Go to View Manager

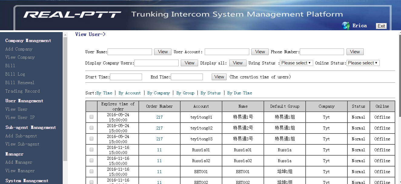pyautogui.click(x=20, y=171)
